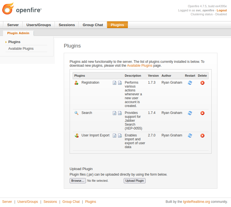
Task: Open User Import Export changelog icon
Action: tap(120, 136)
